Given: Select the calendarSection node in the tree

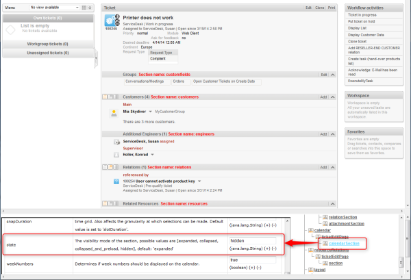Looking at the screenshot, I should (344, 244).
